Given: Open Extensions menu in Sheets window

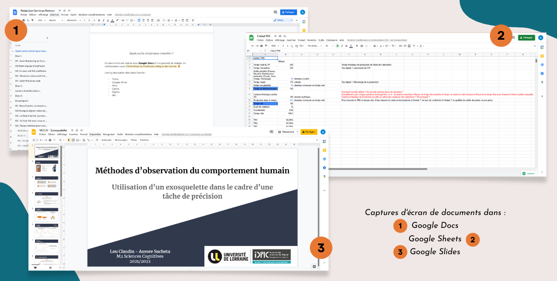Looking at the screenshot, I should coord(332,40).
